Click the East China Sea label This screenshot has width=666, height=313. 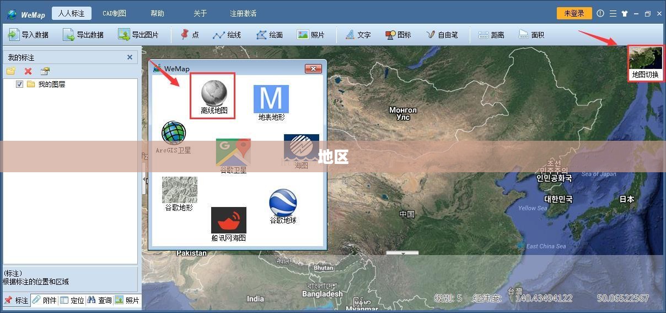coord(546,246)
